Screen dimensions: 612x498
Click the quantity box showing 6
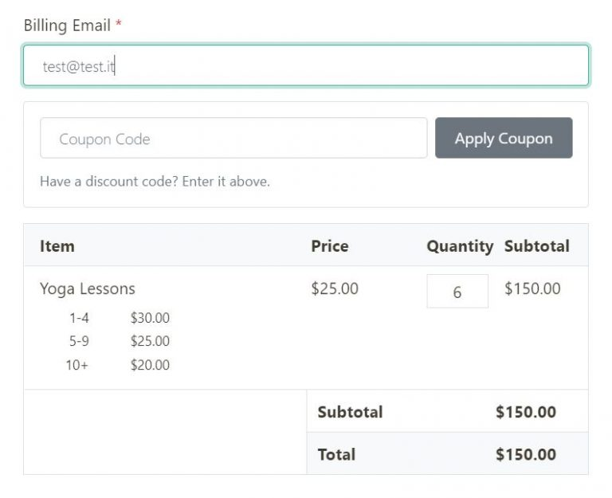[x=457, y=292]
